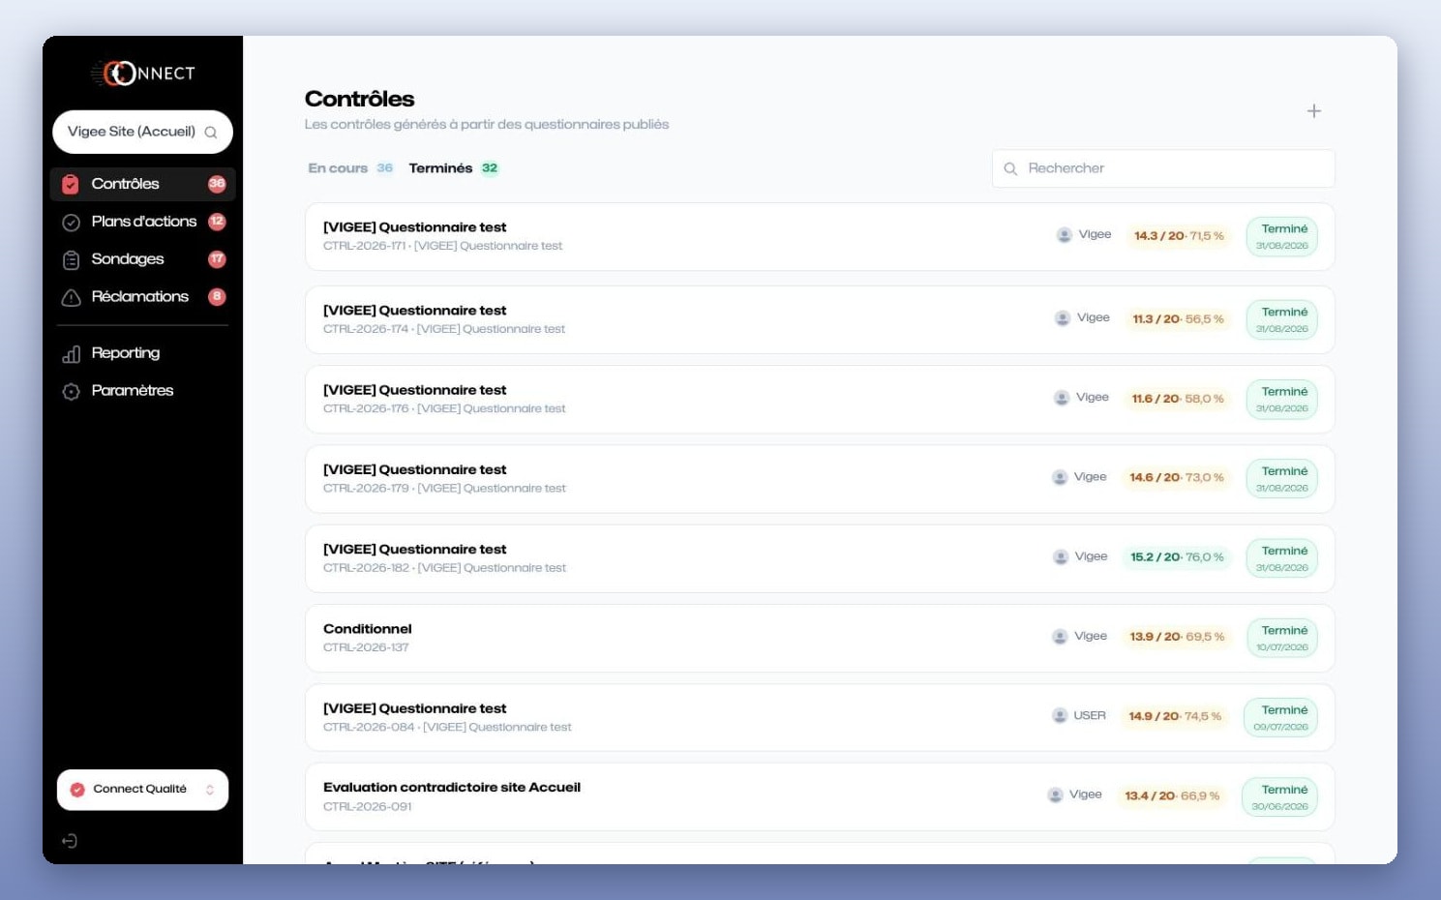Open Plans d'actions in the sidebar
Viewport: 1441px width, 900px height.
(x=142, y=222)
